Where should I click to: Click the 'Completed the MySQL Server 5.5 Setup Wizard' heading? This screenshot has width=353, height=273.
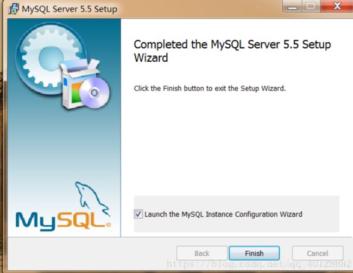click(x=232, y=51)
